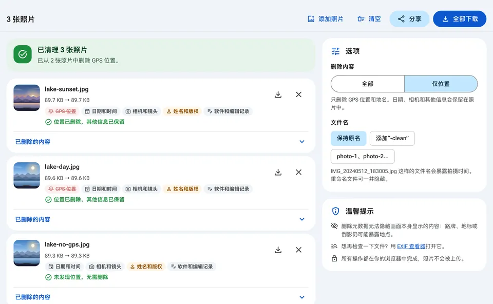Viewport: 493px width, 304px height.
Task: Click 清空 to clear all photos
Action: point(369,19)
